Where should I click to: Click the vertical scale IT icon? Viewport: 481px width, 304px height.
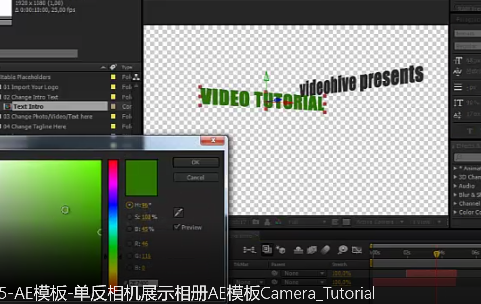(x=458, y=103)
